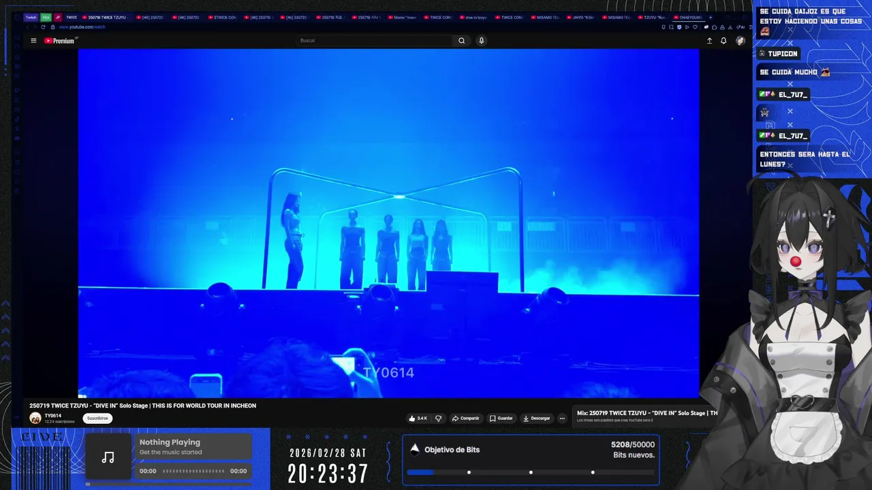Click the music note widget icon
Screen dimensions: 872x490
coord(108,457)
